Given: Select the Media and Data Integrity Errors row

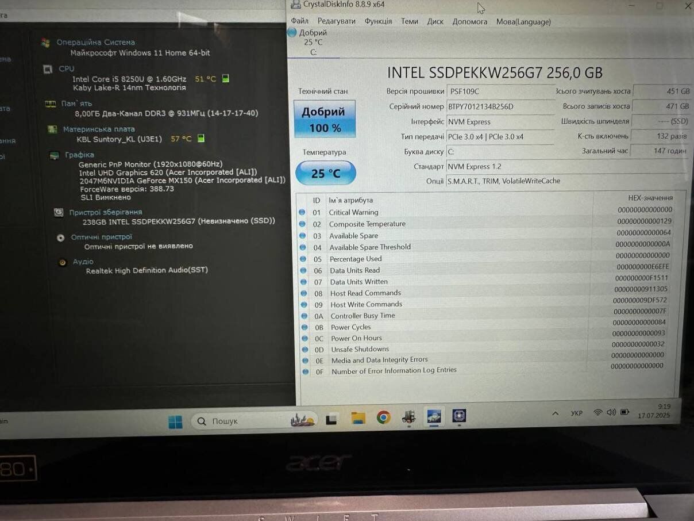Looking at the screenshot, I should (484, 358).
